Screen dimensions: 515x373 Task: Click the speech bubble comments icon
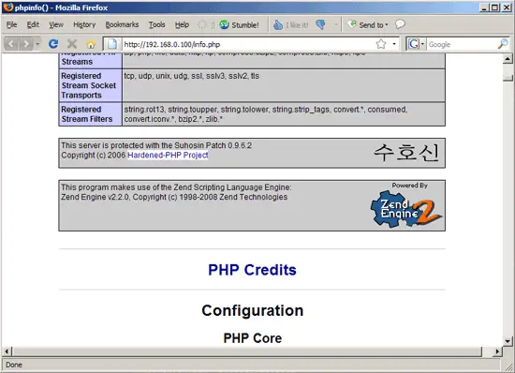(400, 24)
